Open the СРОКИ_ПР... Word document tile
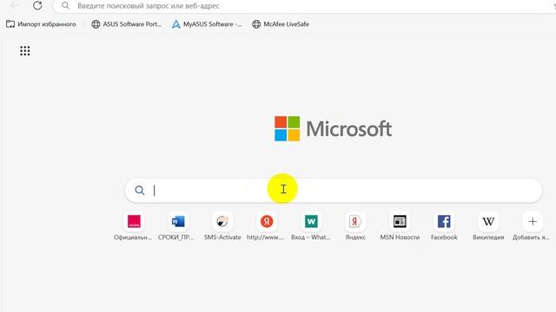 (x=177, y=227)
